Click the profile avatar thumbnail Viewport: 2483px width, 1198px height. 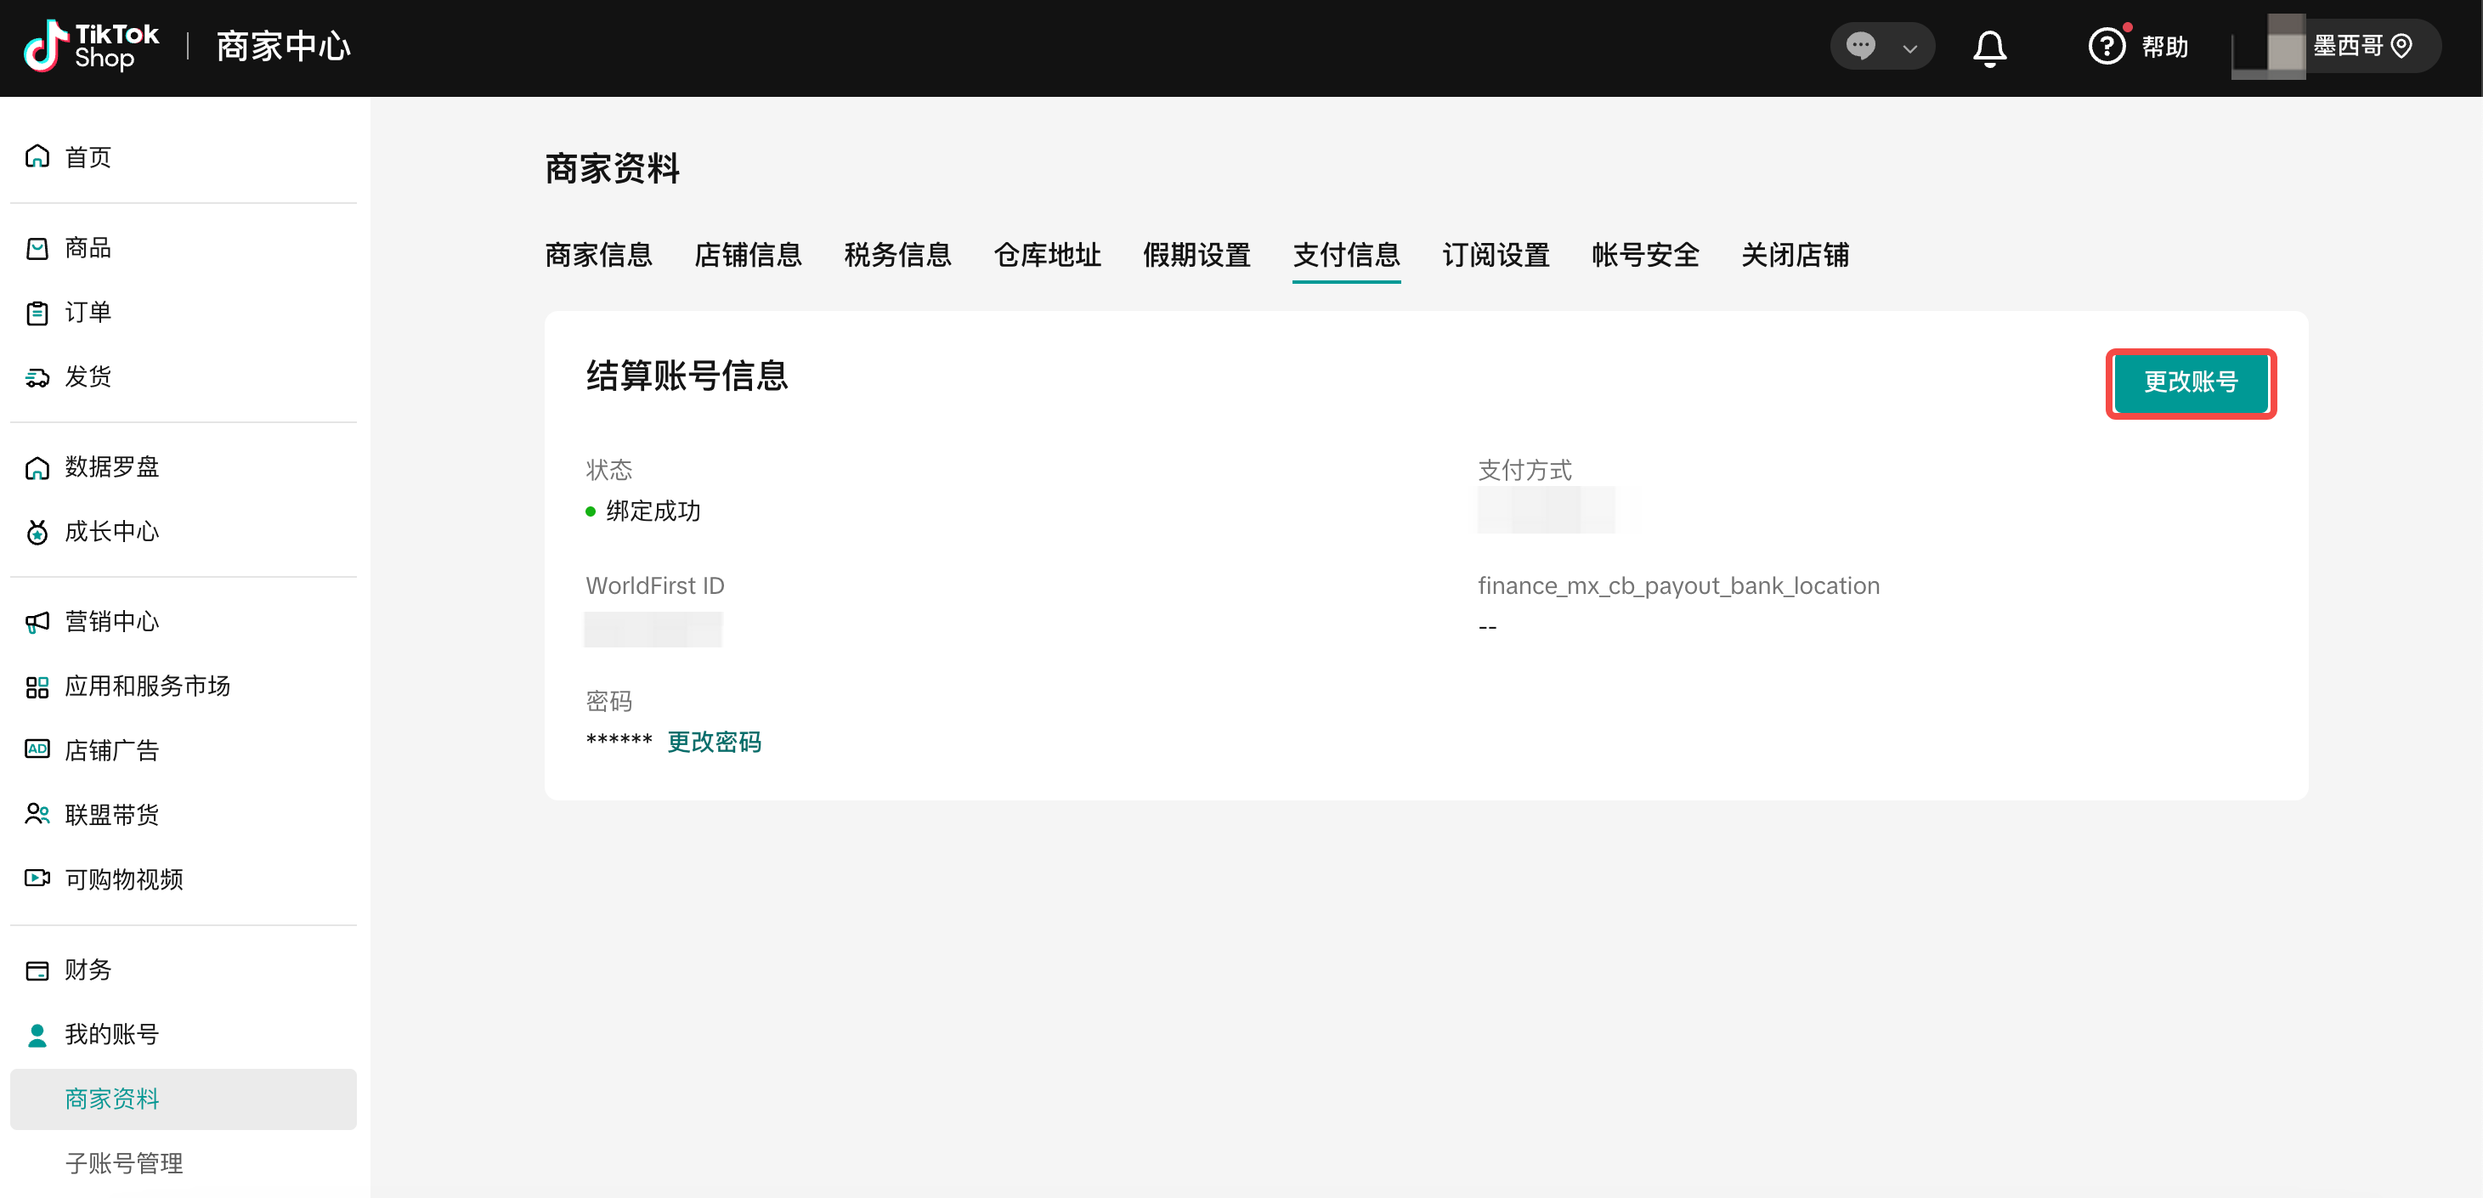(2270, 46)
